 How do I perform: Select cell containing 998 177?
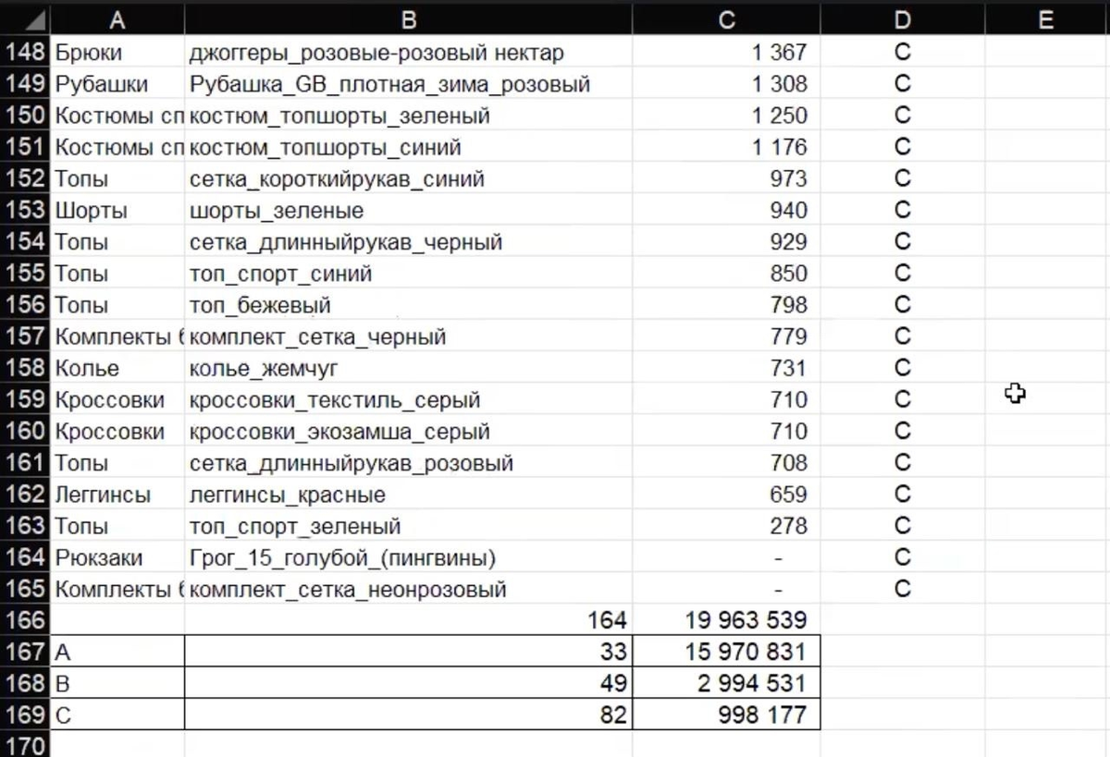[726, 715]
